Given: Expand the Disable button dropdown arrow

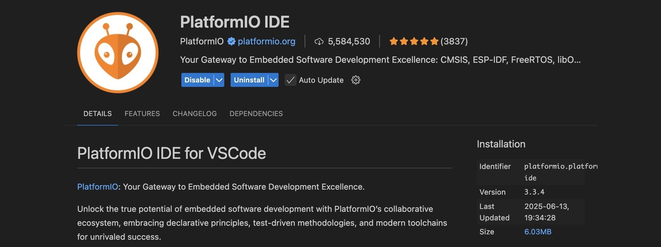Looking at the screenshot, I should coord(219,80).
